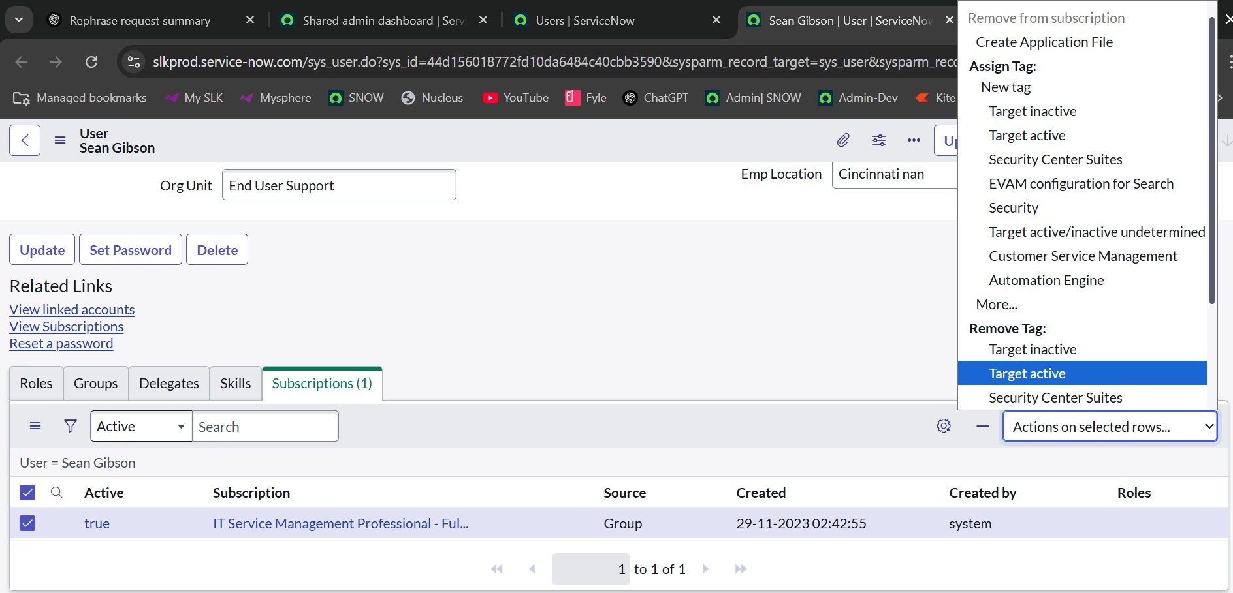The image size is (1233, 593).
Task: Open form personalization sliders icon
Action: pos(878,140)
